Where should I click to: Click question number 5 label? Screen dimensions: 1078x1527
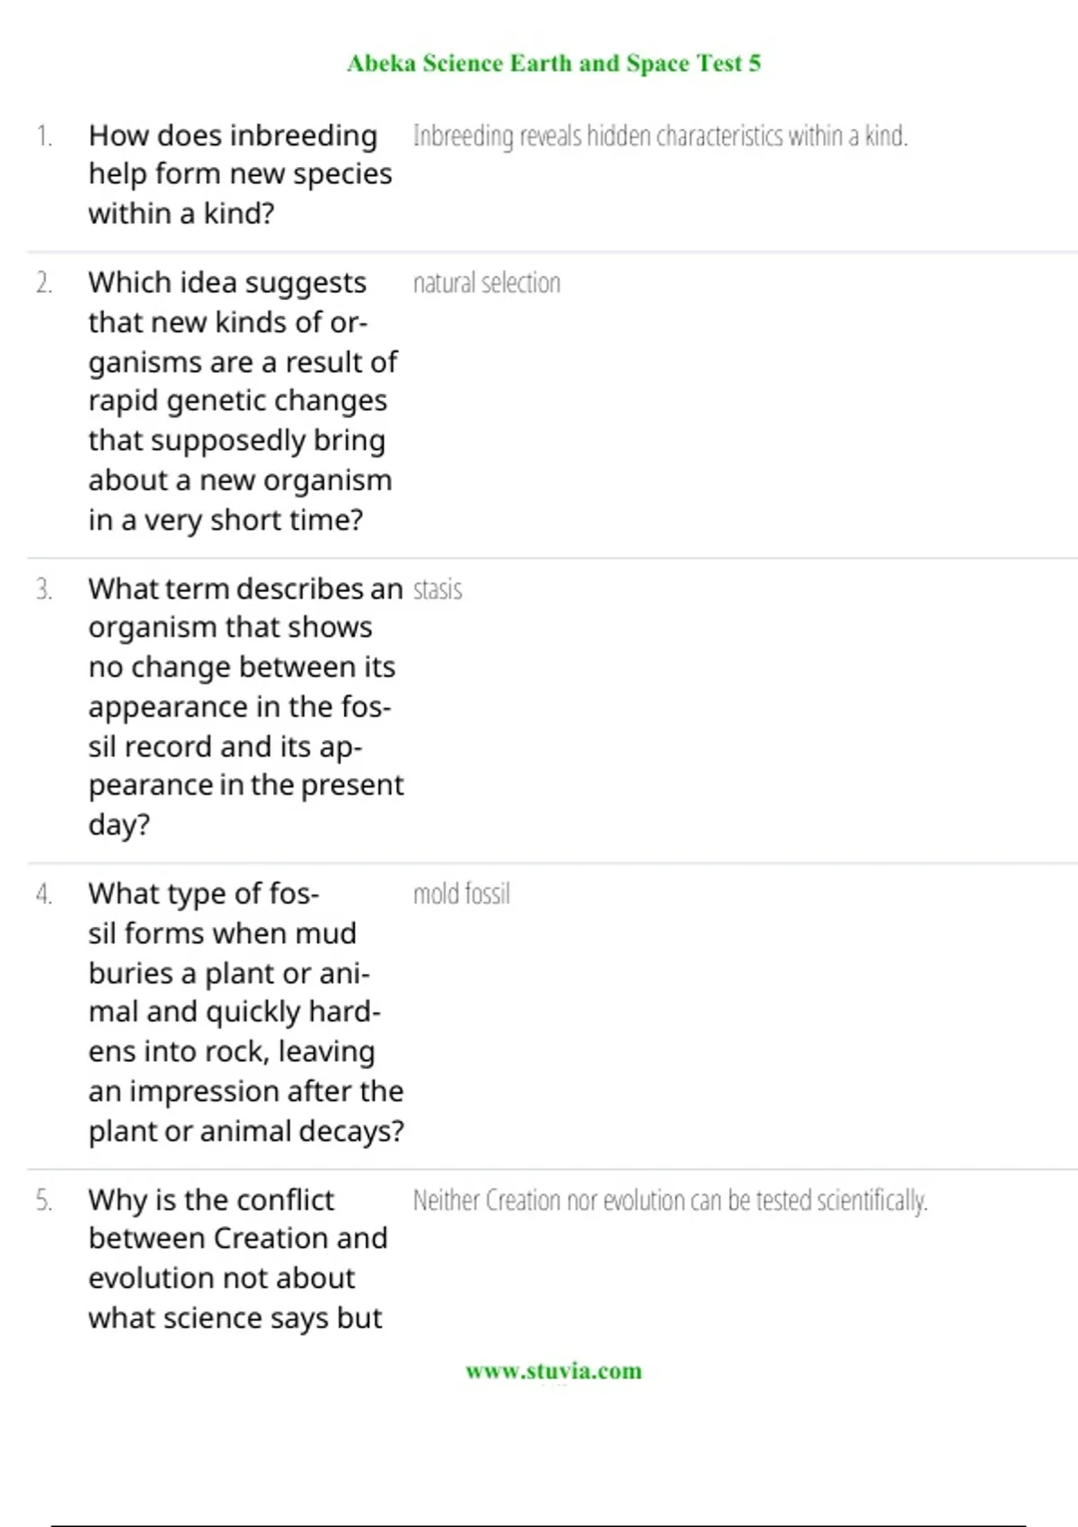(x=44, y=1200)
